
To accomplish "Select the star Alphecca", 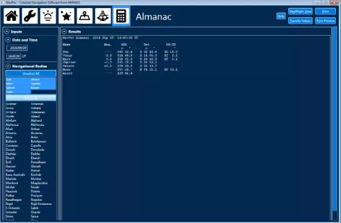I will (12, 125).
